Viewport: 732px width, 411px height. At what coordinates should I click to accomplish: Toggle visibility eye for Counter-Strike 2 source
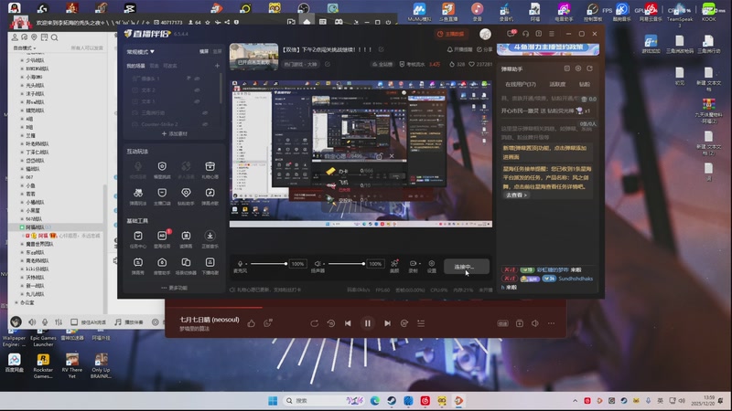click(205, 124)
